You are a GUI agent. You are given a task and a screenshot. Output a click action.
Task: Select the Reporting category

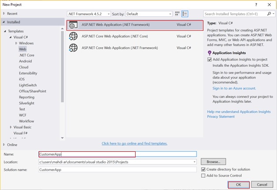pyautogui.click(x=27, y=97)
